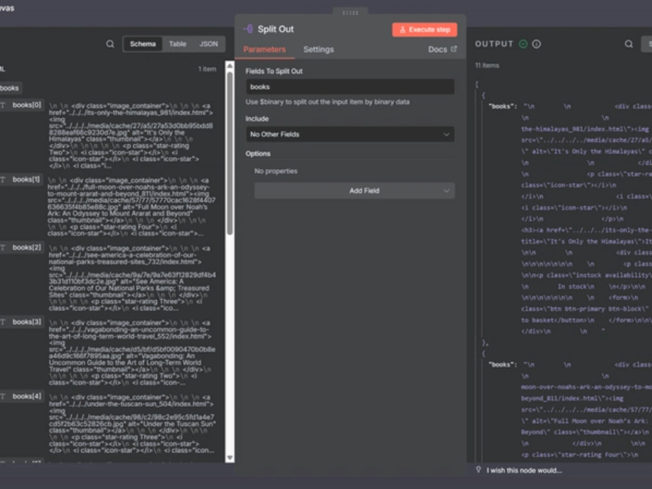The width and height of the screenshot is (652, 489).
Task: Click the Use $binary hint text
Action: pos(328,102)
